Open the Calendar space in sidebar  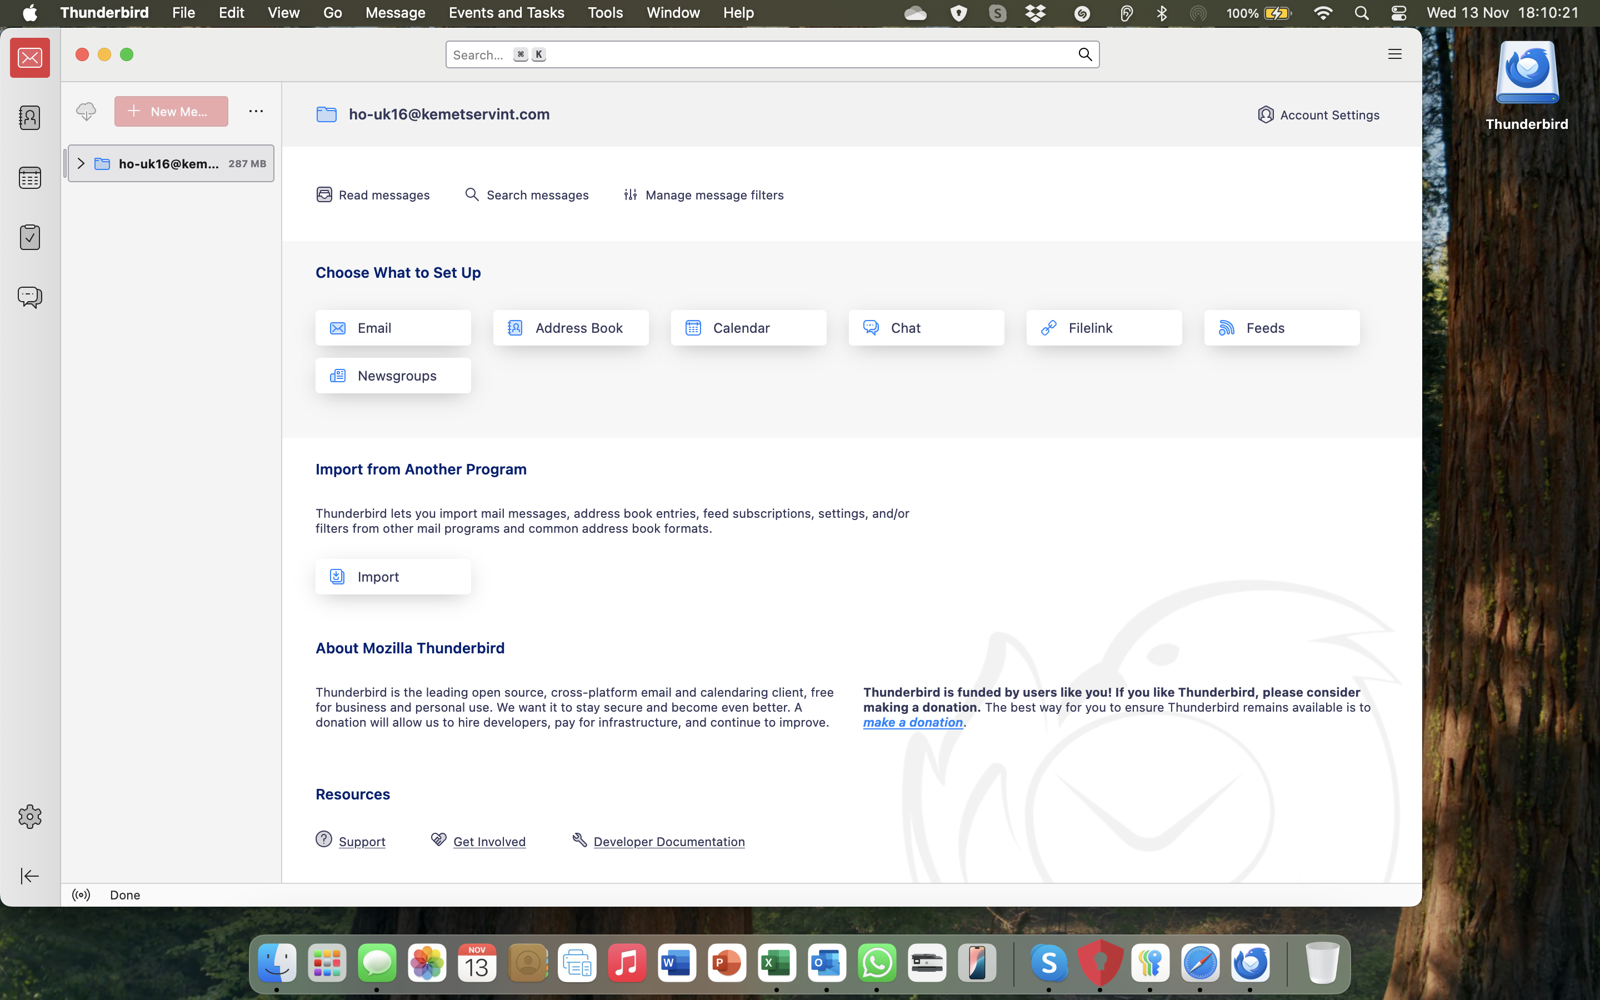[30, 177]
